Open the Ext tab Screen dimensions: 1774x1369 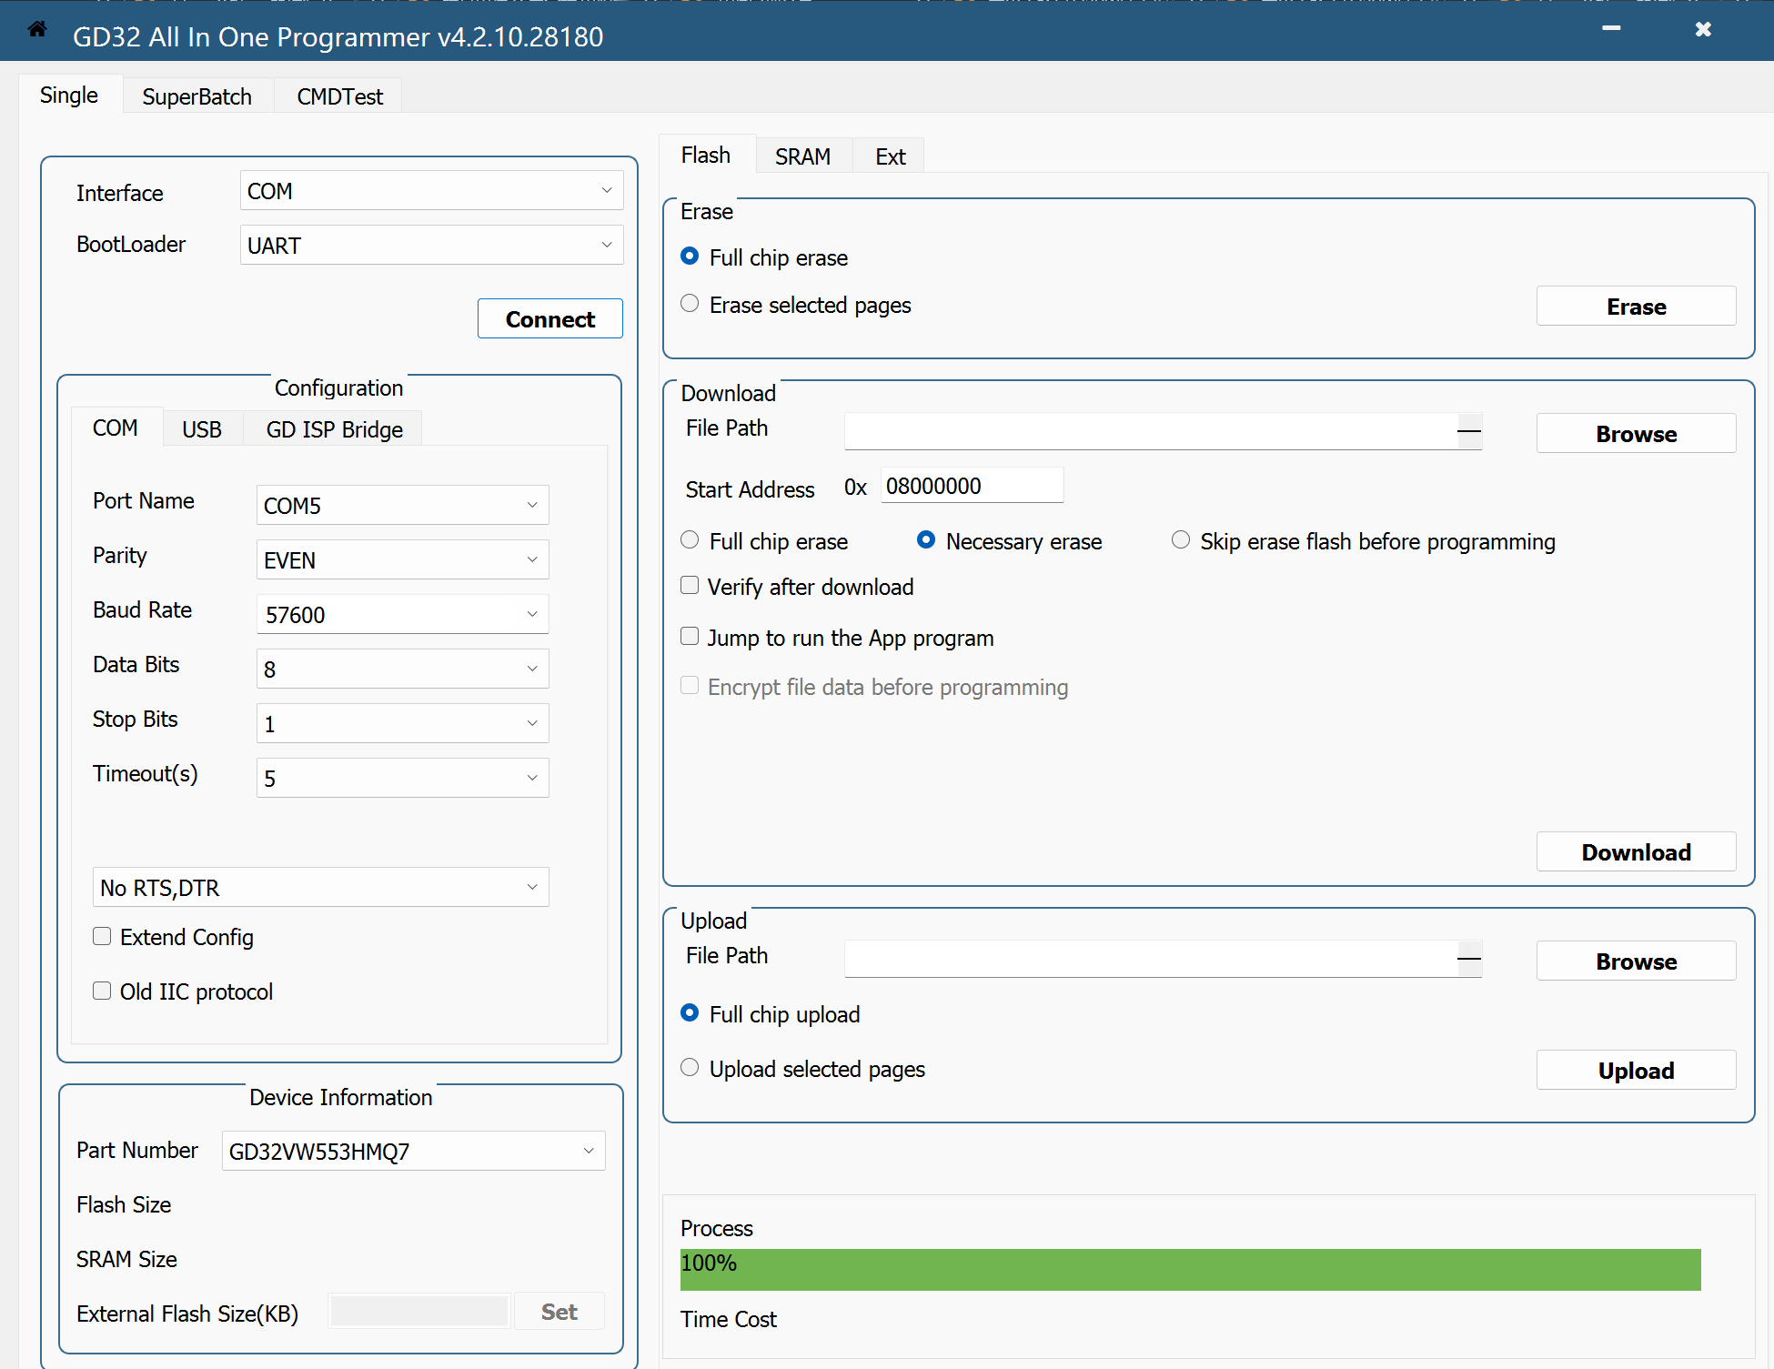[890, 156]
